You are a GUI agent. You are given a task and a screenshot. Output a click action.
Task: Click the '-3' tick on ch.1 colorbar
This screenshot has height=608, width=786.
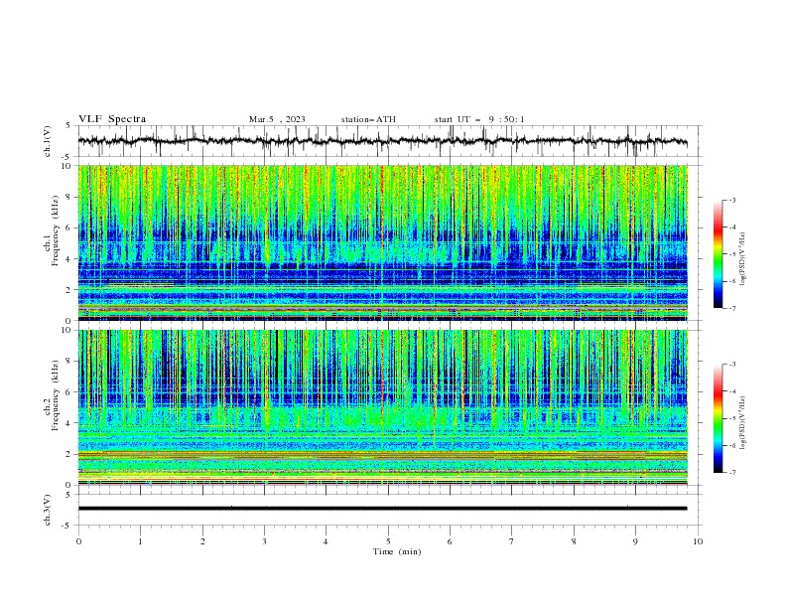point(731,200)
